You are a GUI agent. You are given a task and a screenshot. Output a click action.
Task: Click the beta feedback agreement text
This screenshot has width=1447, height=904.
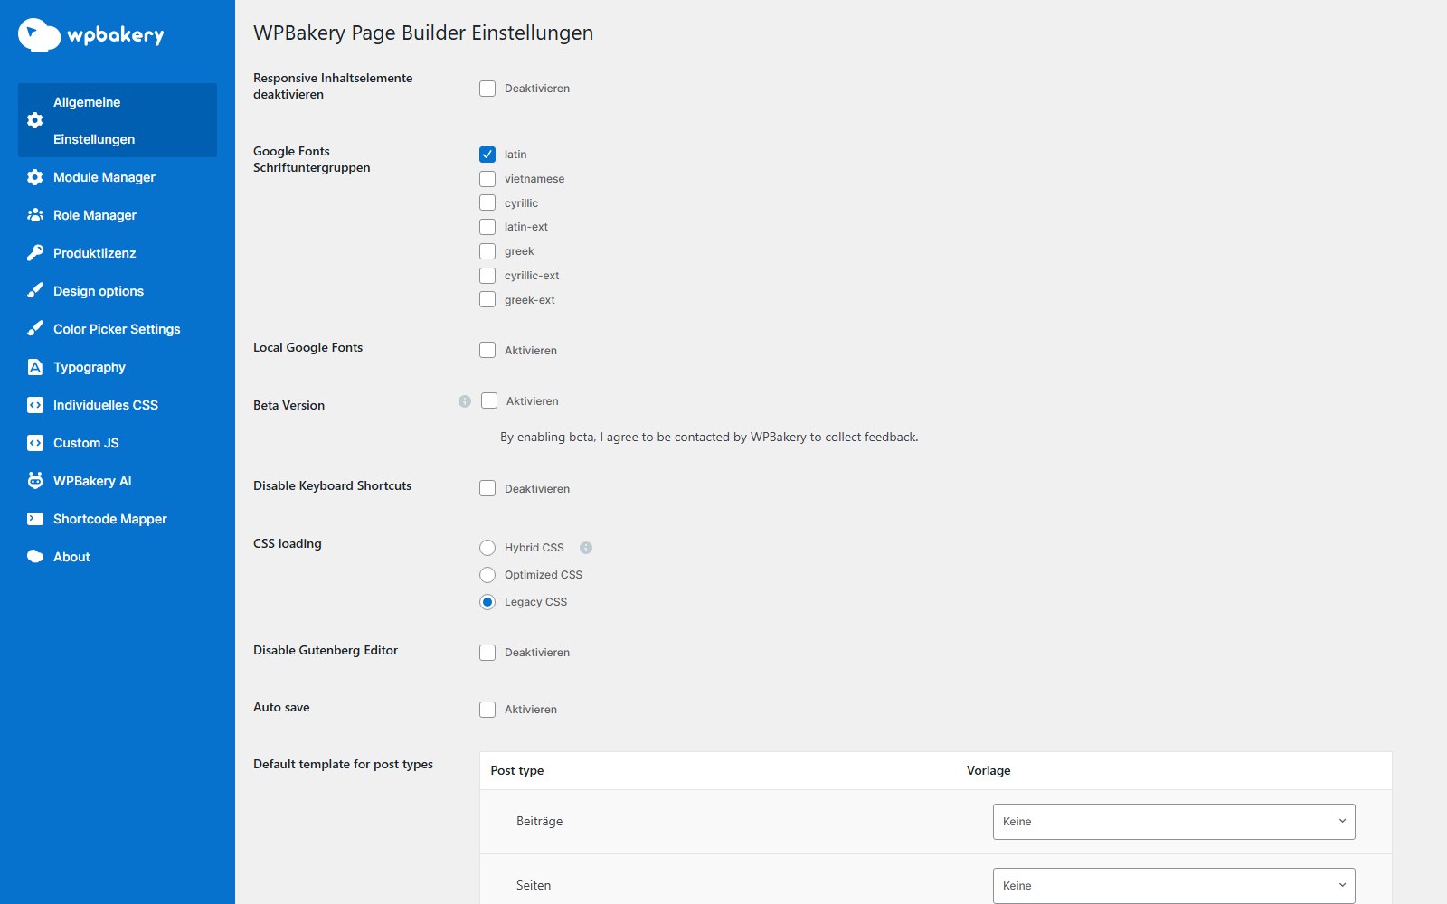click(709, 437)
